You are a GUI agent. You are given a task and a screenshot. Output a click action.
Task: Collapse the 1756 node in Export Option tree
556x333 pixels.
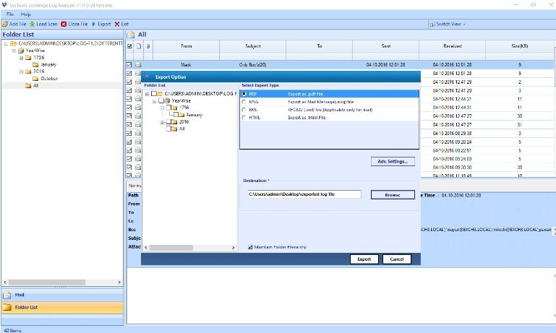(162, 108)
